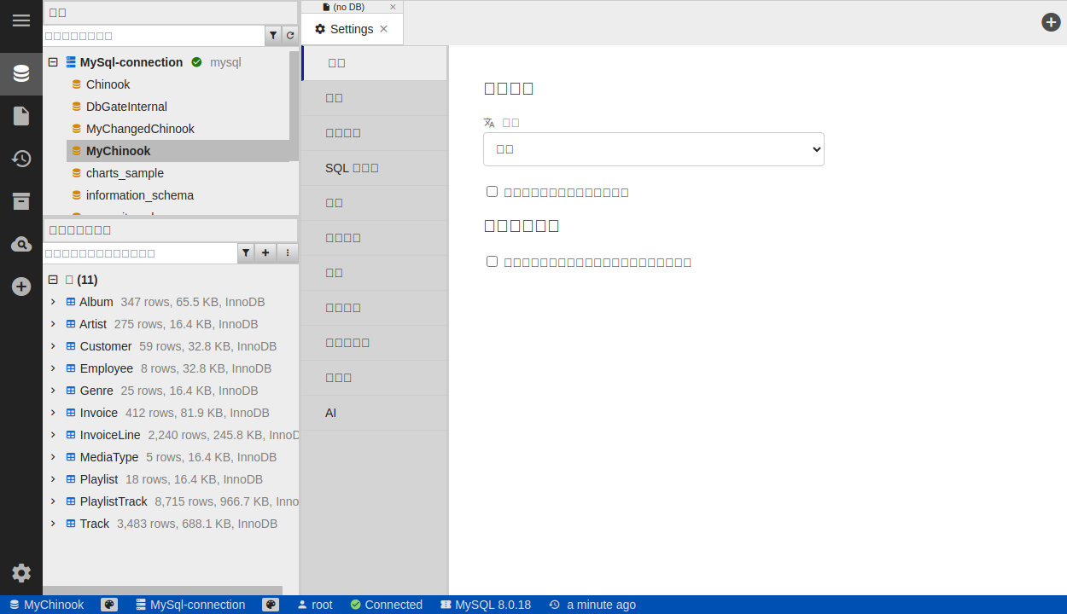Open the hamburger main menu
Image resolution: width=1067 pixels, height=614 pixels.
(21, 20)
